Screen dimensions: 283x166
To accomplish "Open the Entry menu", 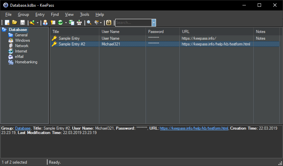I will [40, 14].
